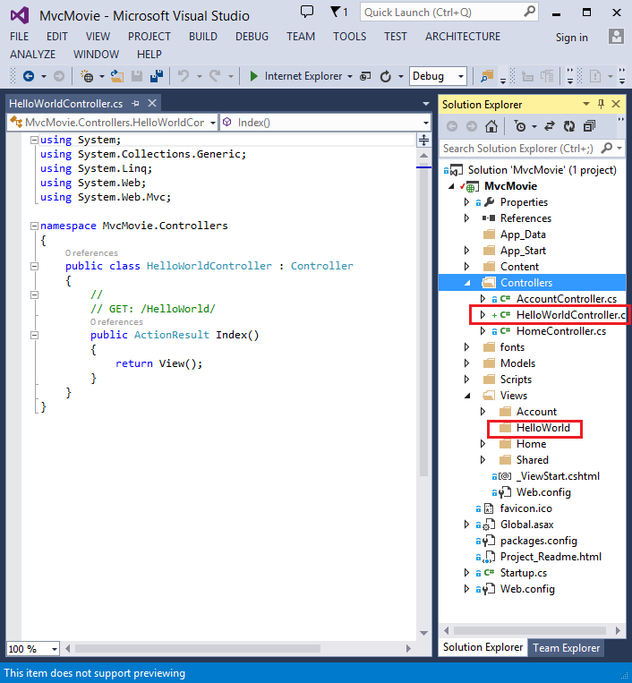632x683 pixels.
Task: Open the BUILD menu
Action: coord(203,37)
